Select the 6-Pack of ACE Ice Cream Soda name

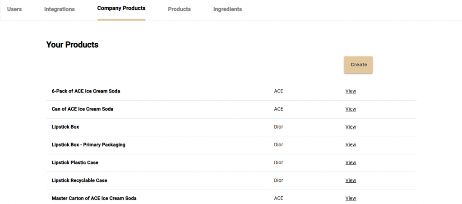[86, 91]
